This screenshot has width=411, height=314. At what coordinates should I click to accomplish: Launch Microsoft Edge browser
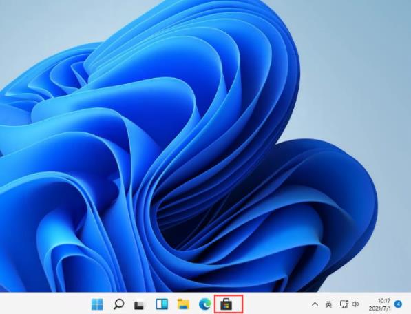(204, 304)
